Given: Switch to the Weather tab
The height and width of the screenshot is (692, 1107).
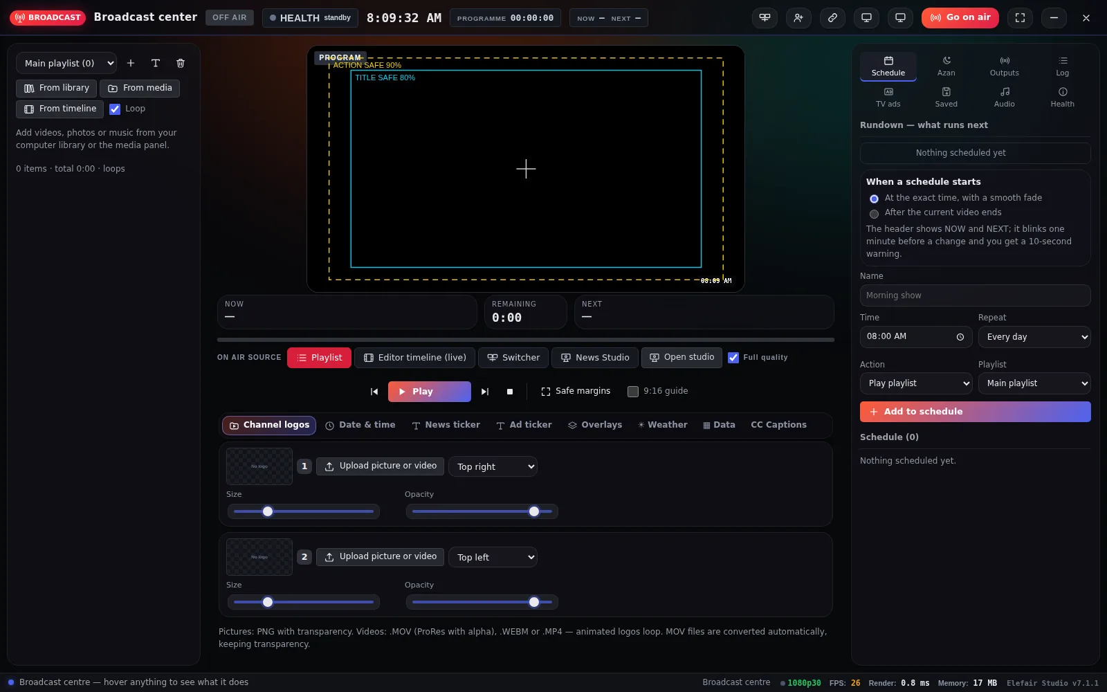Looking at the screenshot, I should (662, 425).
